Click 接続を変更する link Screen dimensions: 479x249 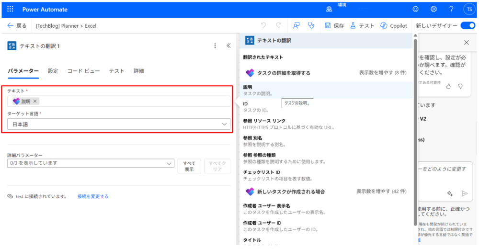tap(93, 196)
